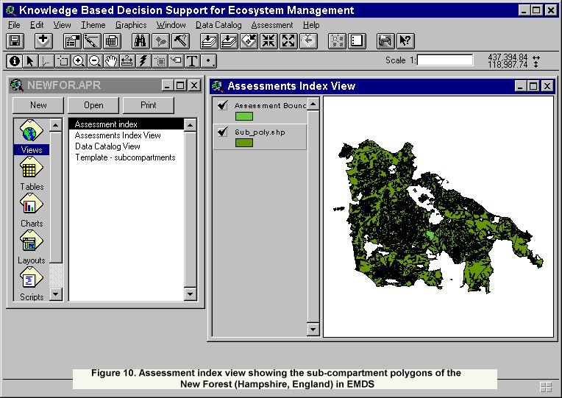Select the Pointer arrow tool
The width and height of the screenshot is (562, 398).
pos(30,61)
